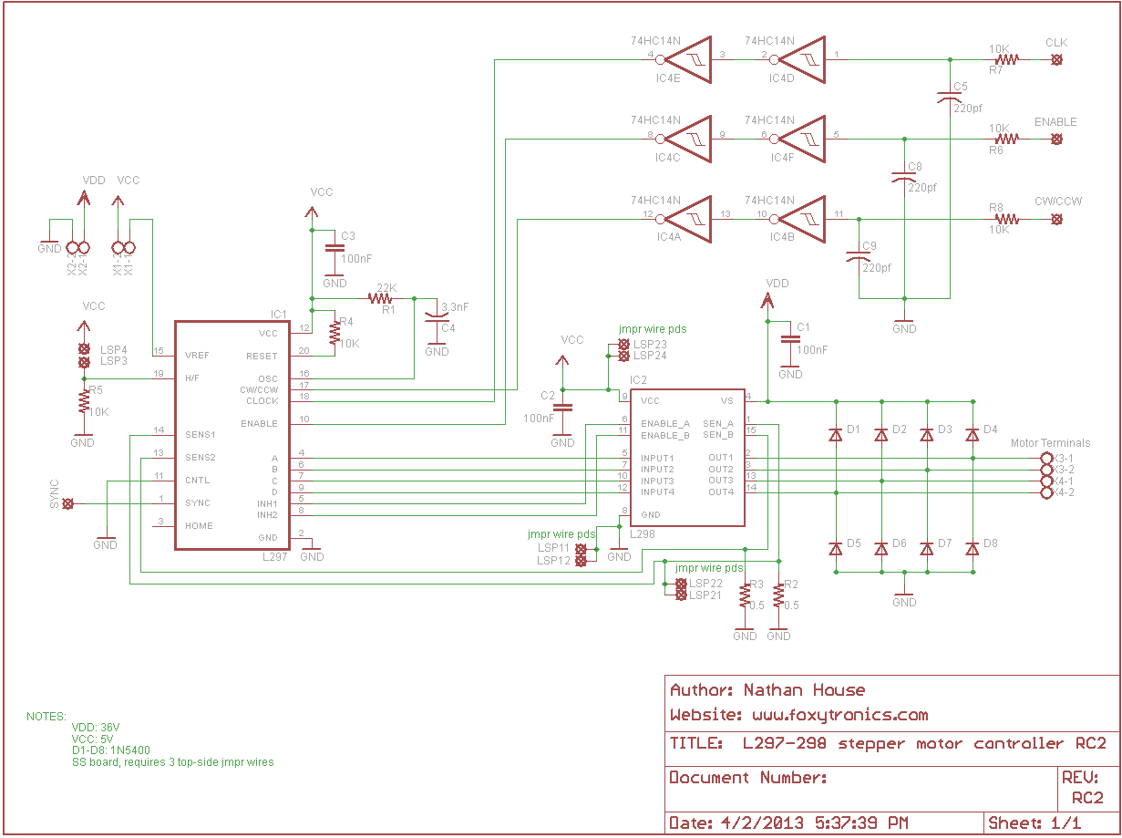Click the X3-1 motor terminal connector

coord(1046,458)
